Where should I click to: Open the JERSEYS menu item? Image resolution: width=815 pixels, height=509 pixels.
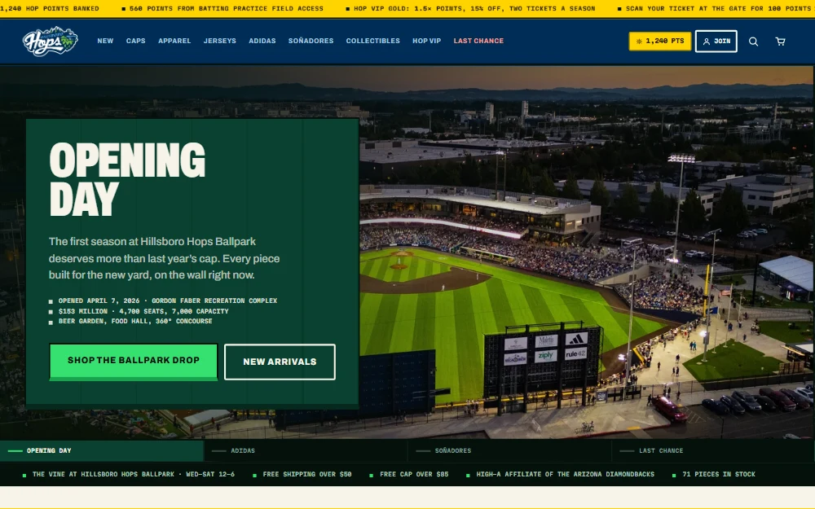coord(219,41)
